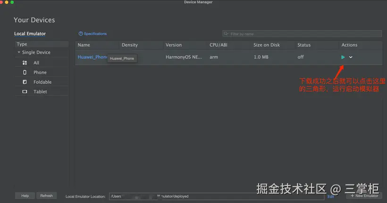Viewport: 387px width, 203px height.
Task: Select Phone in the device type list
Action: click(x=40, y=72)
